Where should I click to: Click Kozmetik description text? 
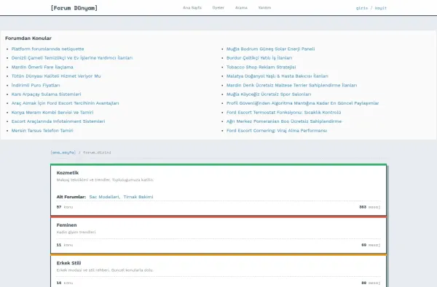tap(105, 180)
